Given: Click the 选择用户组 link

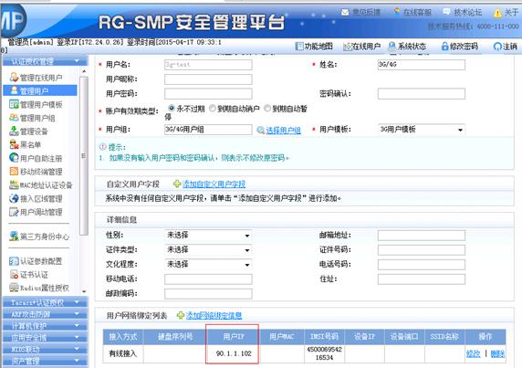Looking at the screenshot, I should point(283,131).
